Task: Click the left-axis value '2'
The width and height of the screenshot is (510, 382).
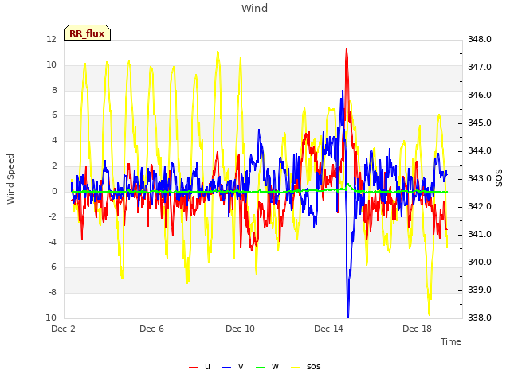Action: [54, 166]
